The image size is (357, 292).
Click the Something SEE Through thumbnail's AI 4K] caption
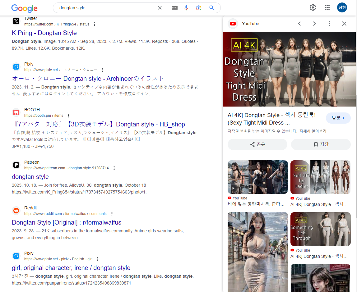tap(319, 256)
